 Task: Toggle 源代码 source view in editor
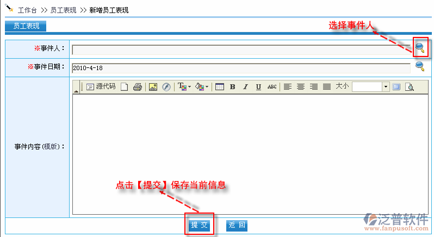pyautogui.click(x=101, y=86)
